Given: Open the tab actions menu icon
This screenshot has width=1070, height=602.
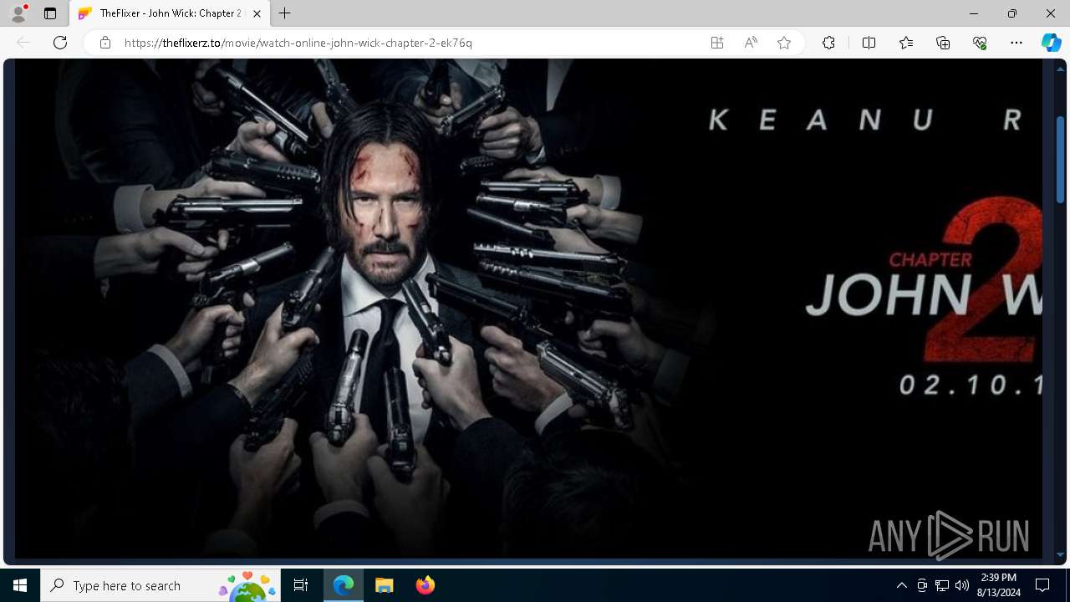Looking at the screenshot, I should tap(50, 13).
